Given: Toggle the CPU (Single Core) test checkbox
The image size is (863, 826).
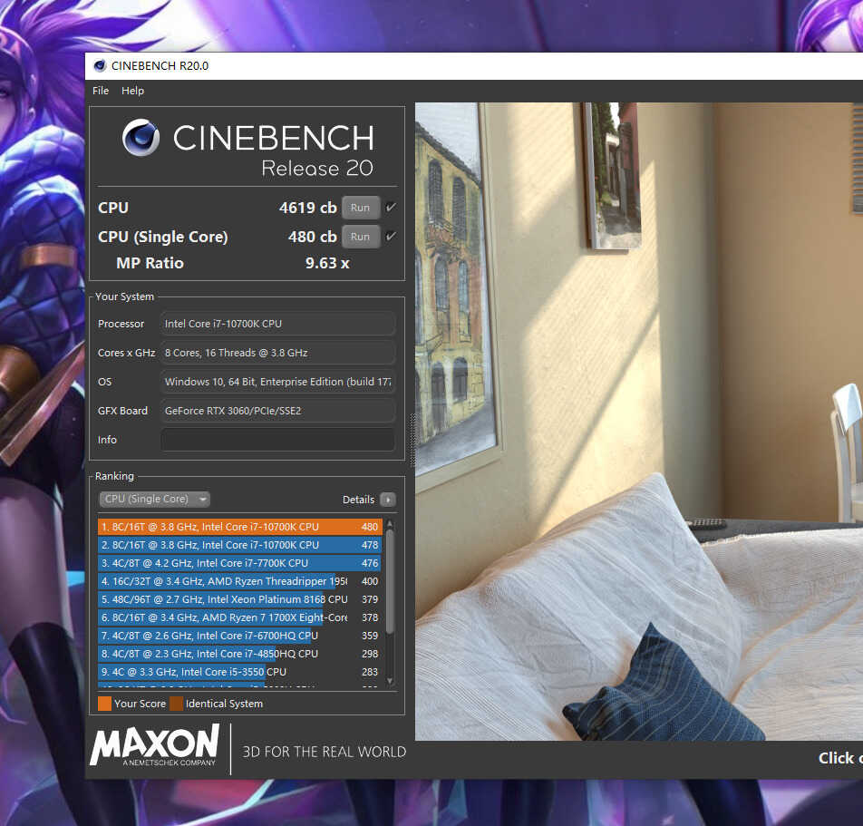Looking at the screenshot, I should click(x=391, y=237).
